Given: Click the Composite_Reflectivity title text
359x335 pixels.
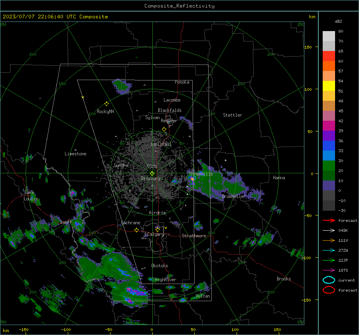Looking at the screenshot, I should click(179, 6).
